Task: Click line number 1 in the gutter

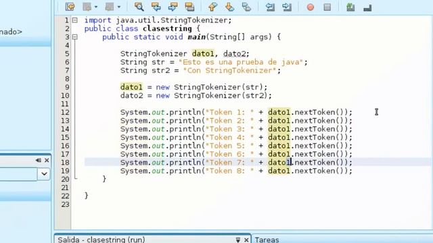Action: 66,20
